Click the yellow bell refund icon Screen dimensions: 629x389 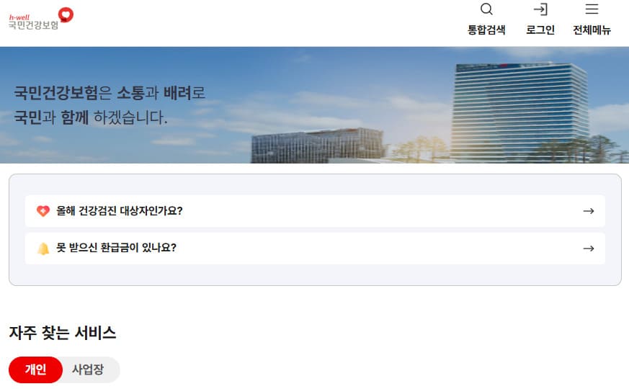click(x=43, y=249)
